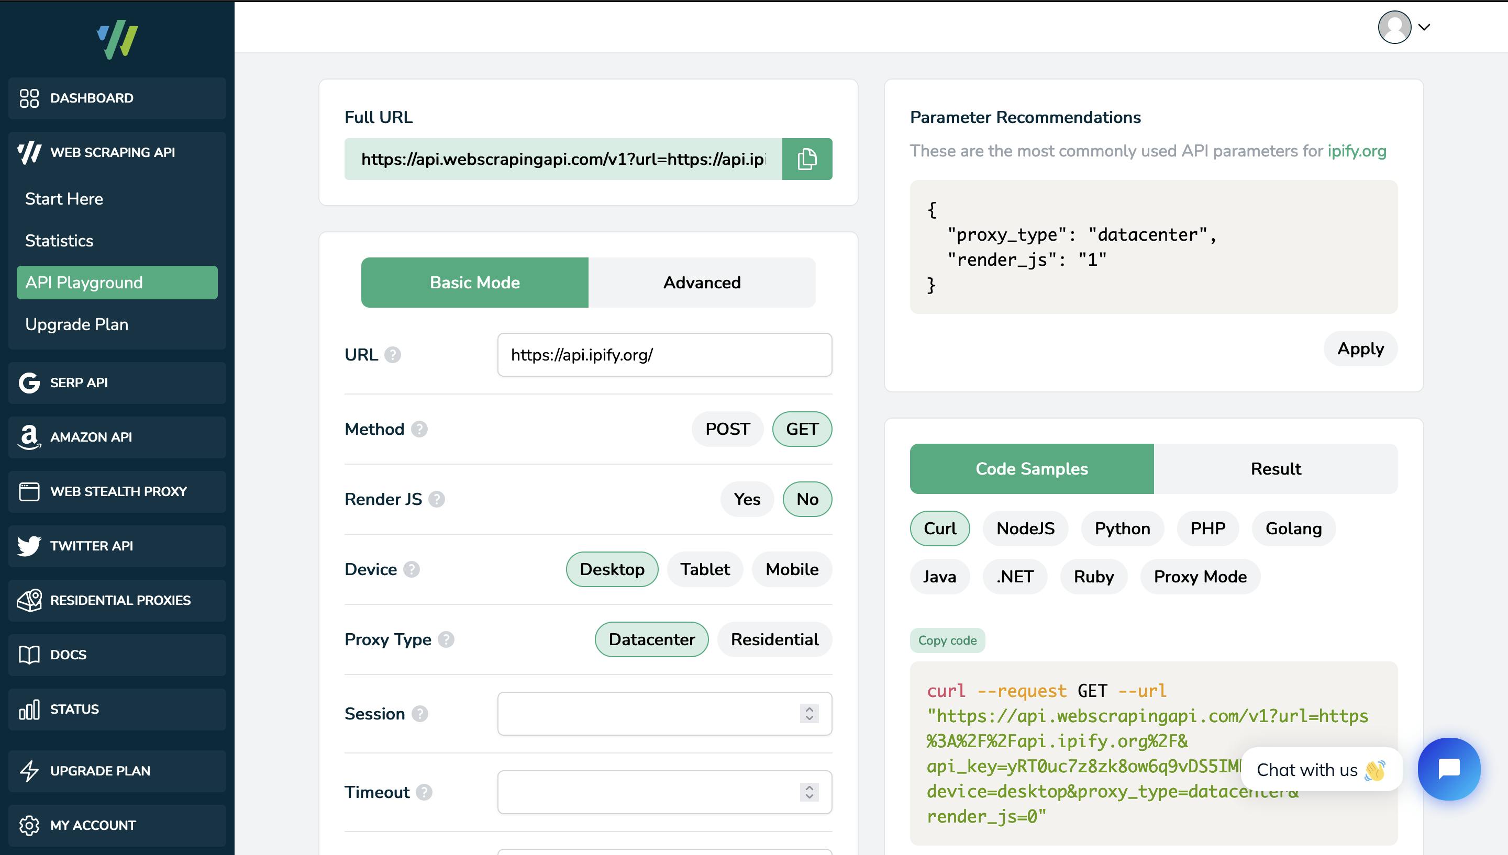Expand the user profile dropdown chevron
This screenshot has height=855, width=1508.
point(1424,27)
